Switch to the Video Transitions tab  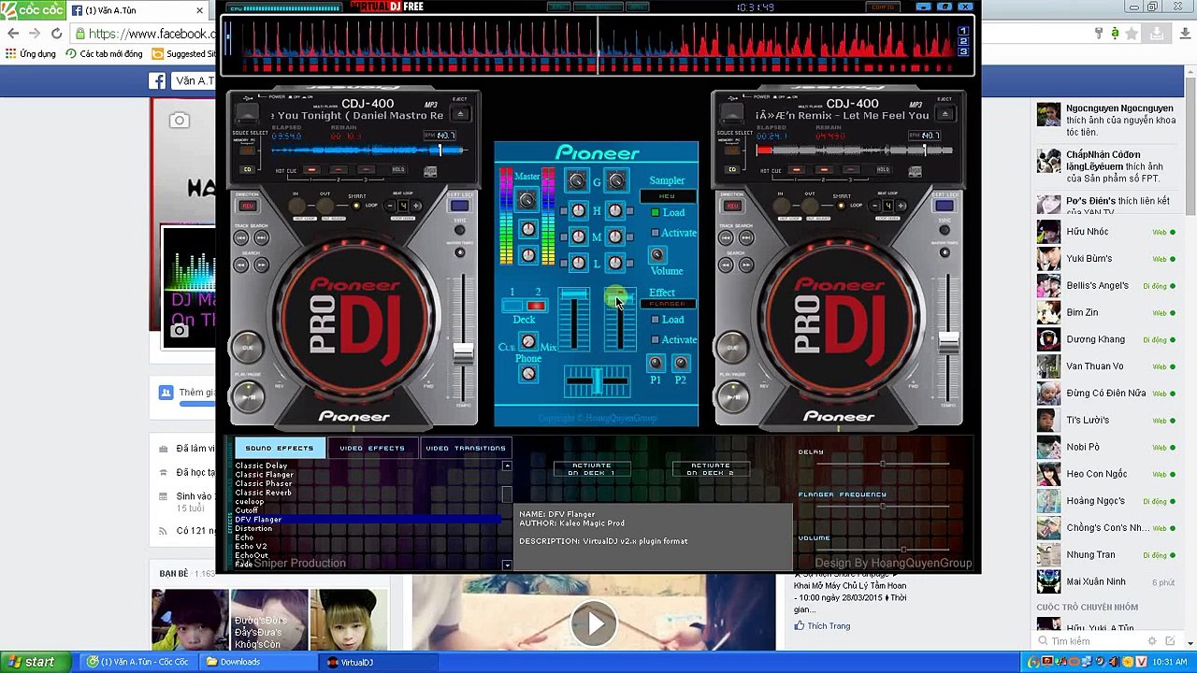pyautogui.click(x=466, y=448)
